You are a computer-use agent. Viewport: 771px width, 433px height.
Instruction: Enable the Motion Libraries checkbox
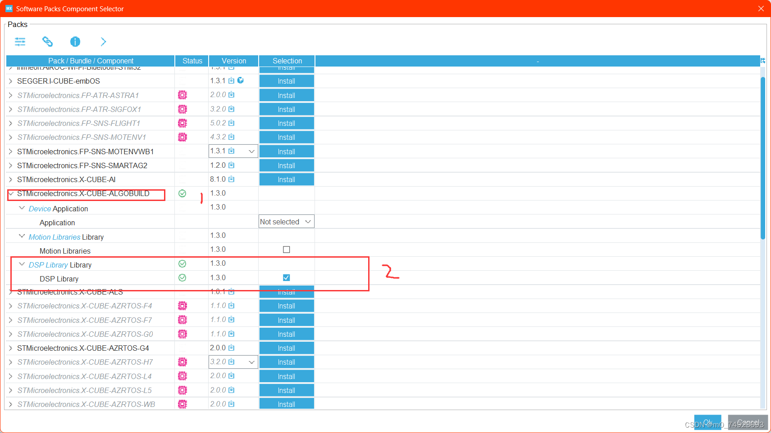click(x=286, y=250)
